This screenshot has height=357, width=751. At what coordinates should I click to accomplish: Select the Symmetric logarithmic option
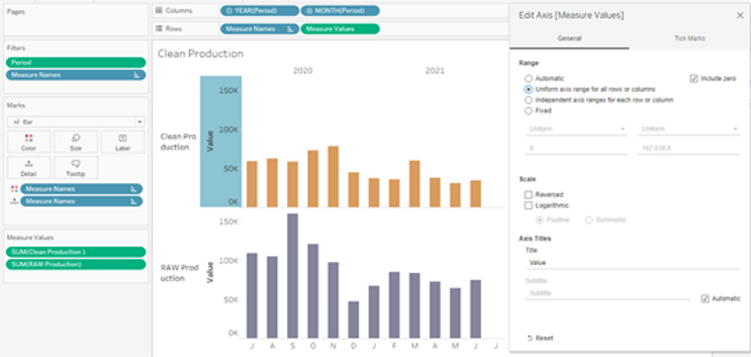(589, 220)
